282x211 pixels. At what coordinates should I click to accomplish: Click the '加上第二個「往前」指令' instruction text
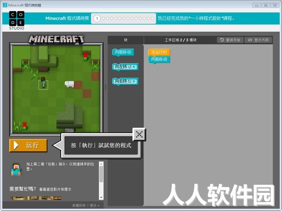(x=60, y=166)
